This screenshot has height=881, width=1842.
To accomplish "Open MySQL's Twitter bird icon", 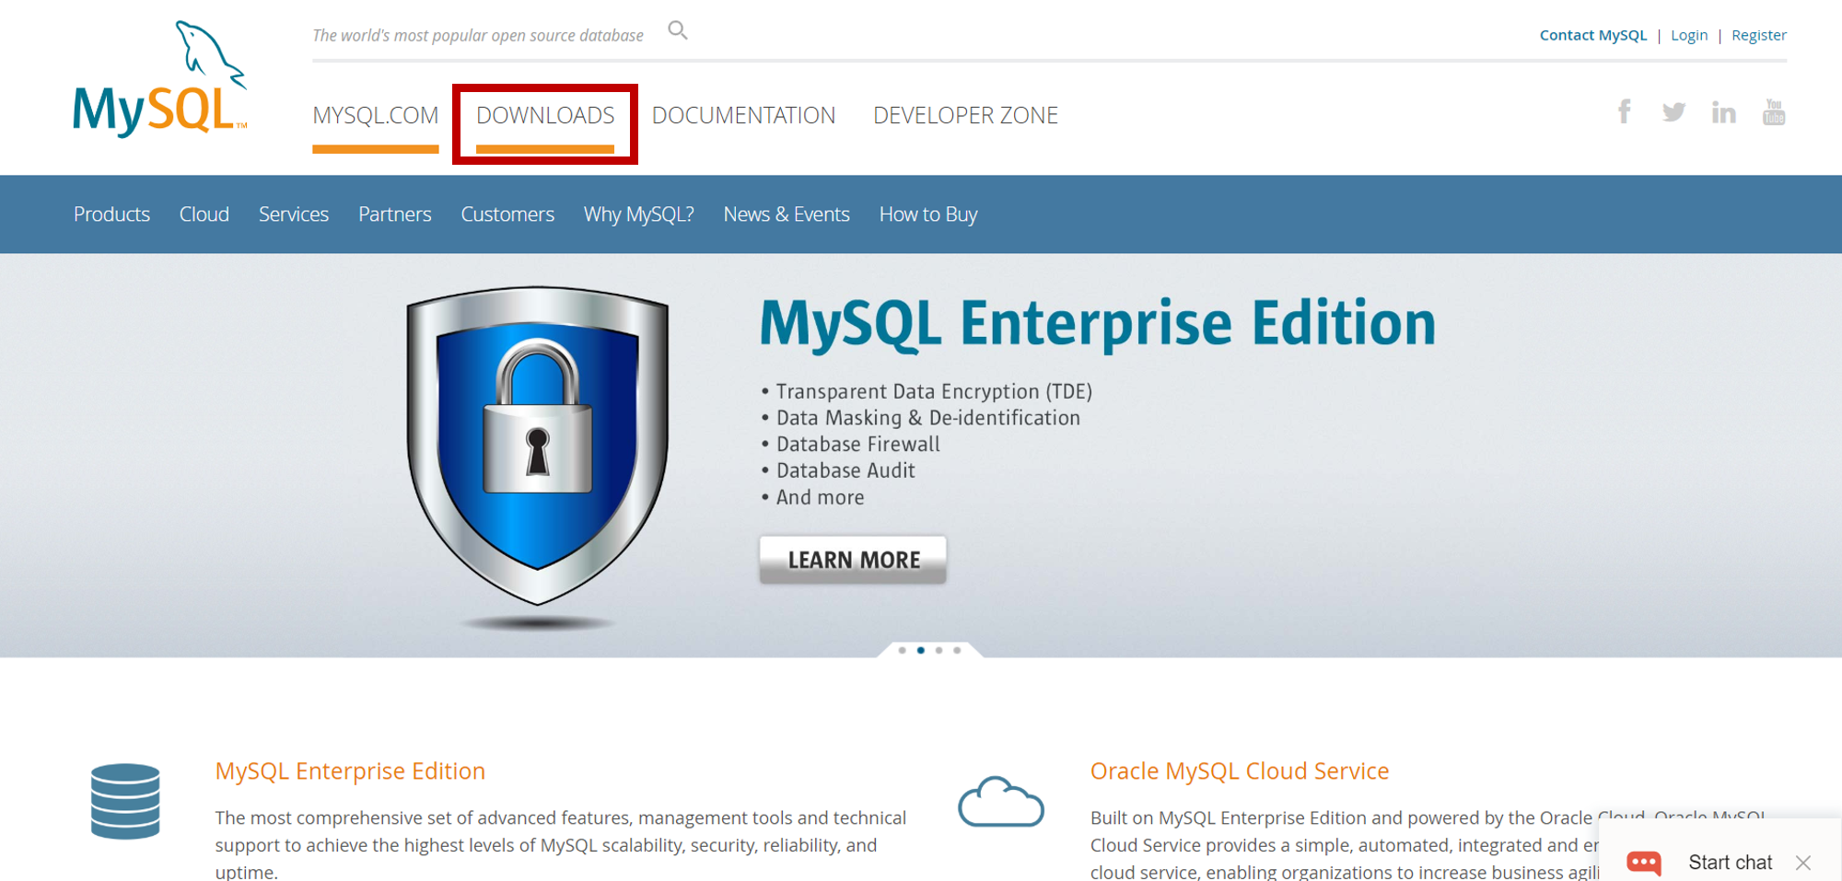I will (x=1673, y=112).
